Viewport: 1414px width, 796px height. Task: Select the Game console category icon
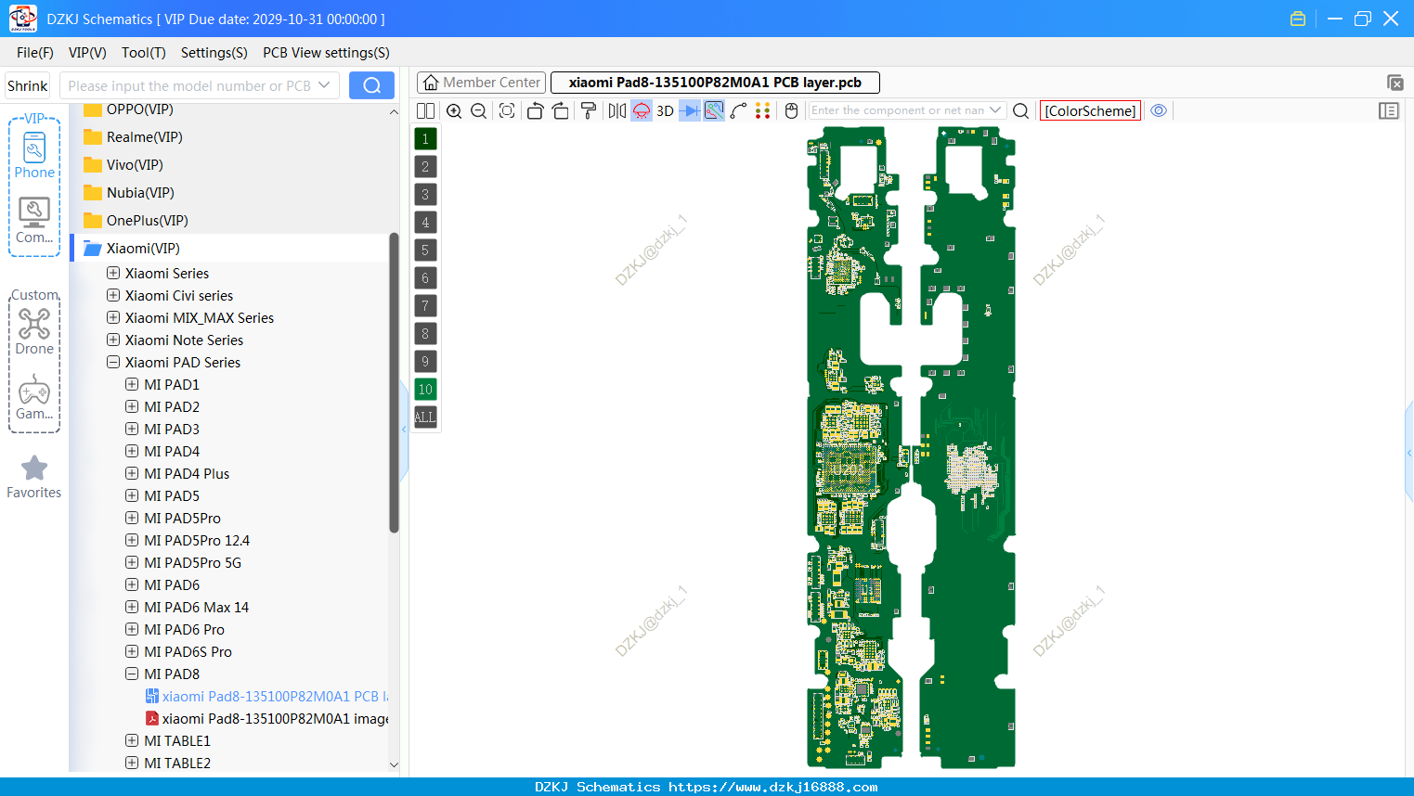(34, 397)
